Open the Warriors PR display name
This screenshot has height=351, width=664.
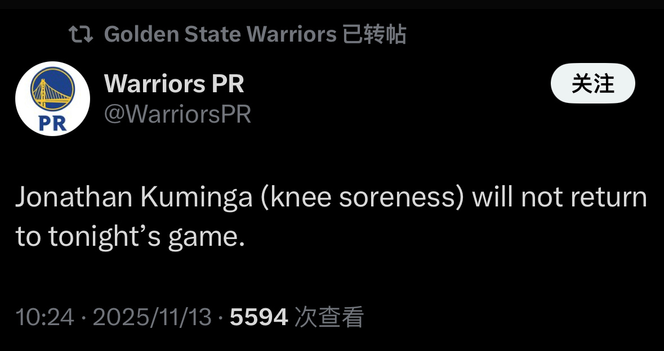coord(175,84)
